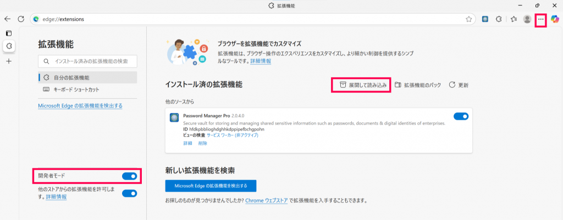Click the blue Microsoft Edge の拡張機能を検出する button
This screenshot has width=563, height=220.
[211, 185]
